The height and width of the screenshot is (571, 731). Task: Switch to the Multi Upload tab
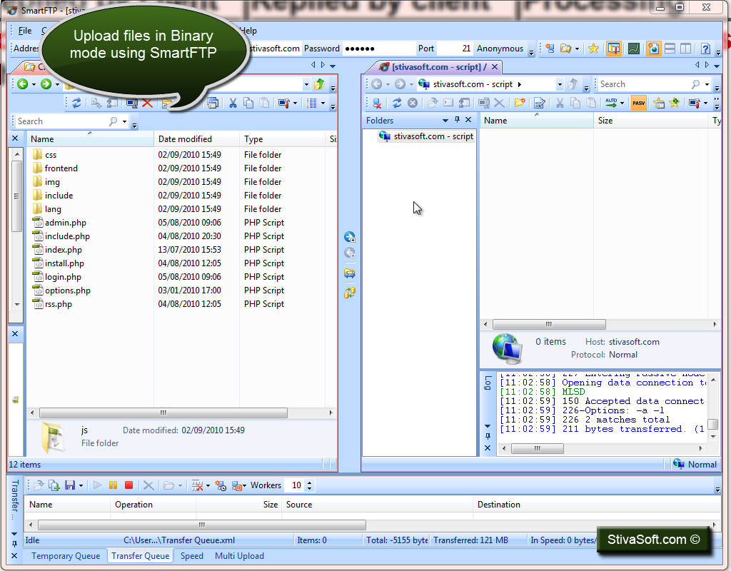pos(239,556)
